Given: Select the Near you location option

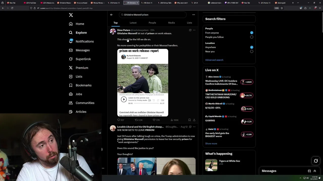Looking at the screenshot, I should click(x=252, y=52).
